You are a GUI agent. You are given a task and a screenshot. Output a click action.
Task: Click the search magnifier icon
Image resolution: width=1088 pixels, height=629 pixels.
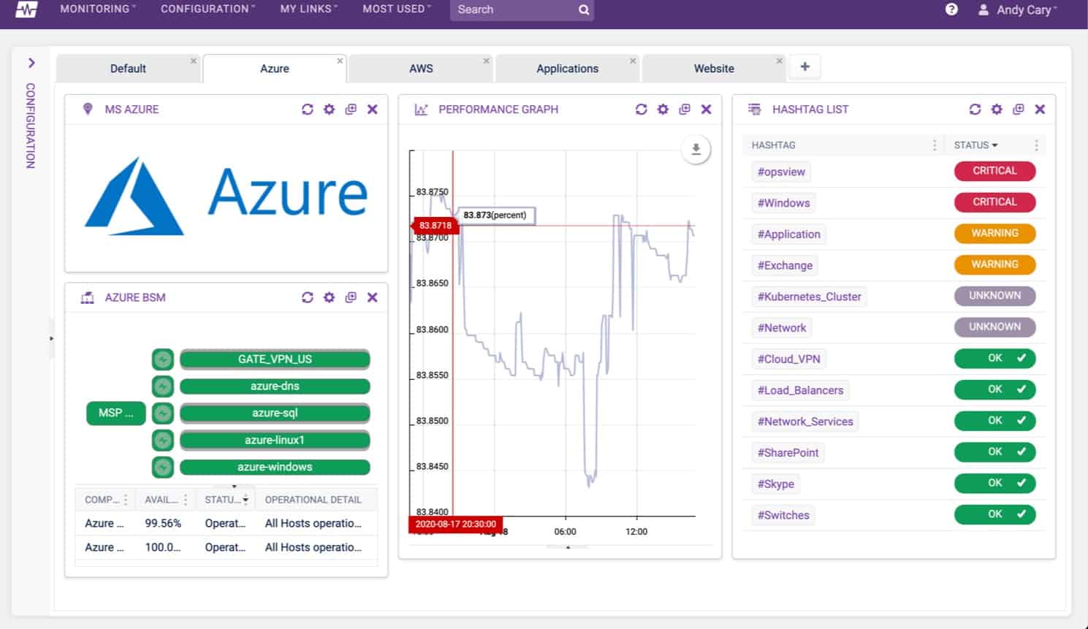[584, 9]
